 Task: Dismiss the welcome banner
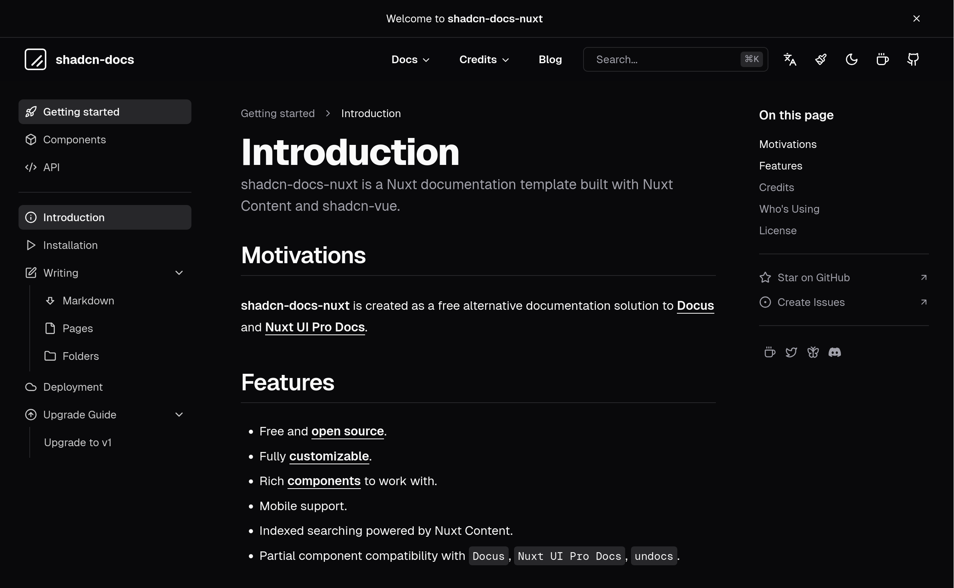click(x=916, y=18)
